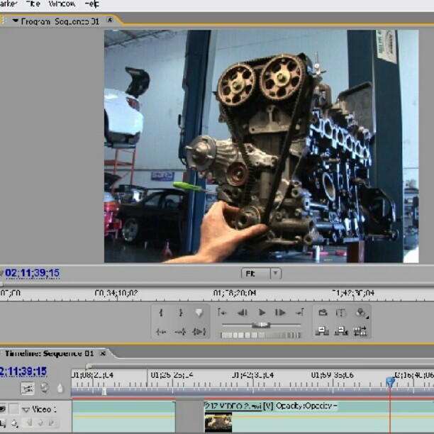Step back one frame
This screenshot has width=434, height=434.
click(242, 313)
